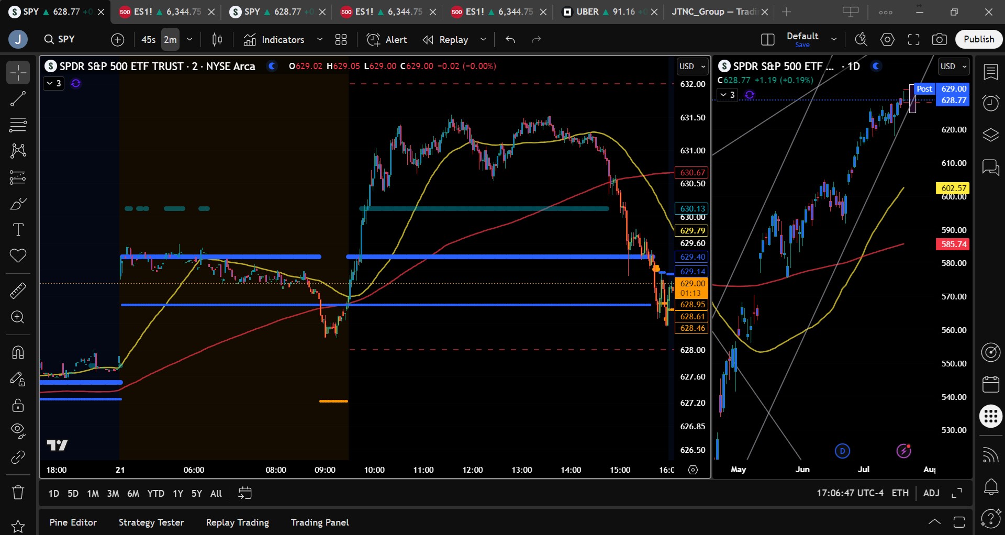
Task: Enter fullscreen chart mode
Action: tap(913, 39)
